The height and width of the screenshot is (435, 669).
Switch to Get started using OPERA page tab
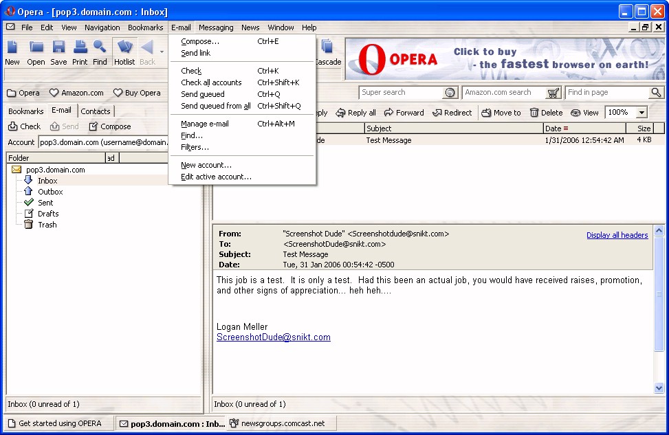pos(60,423)
